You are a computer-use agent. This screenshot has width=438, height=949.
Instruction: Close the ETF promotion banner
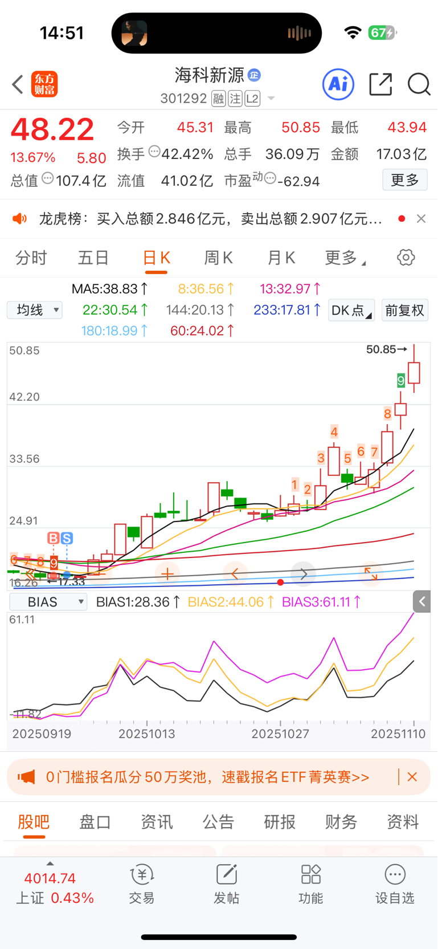pyautogui.click(x=412, y=777)
